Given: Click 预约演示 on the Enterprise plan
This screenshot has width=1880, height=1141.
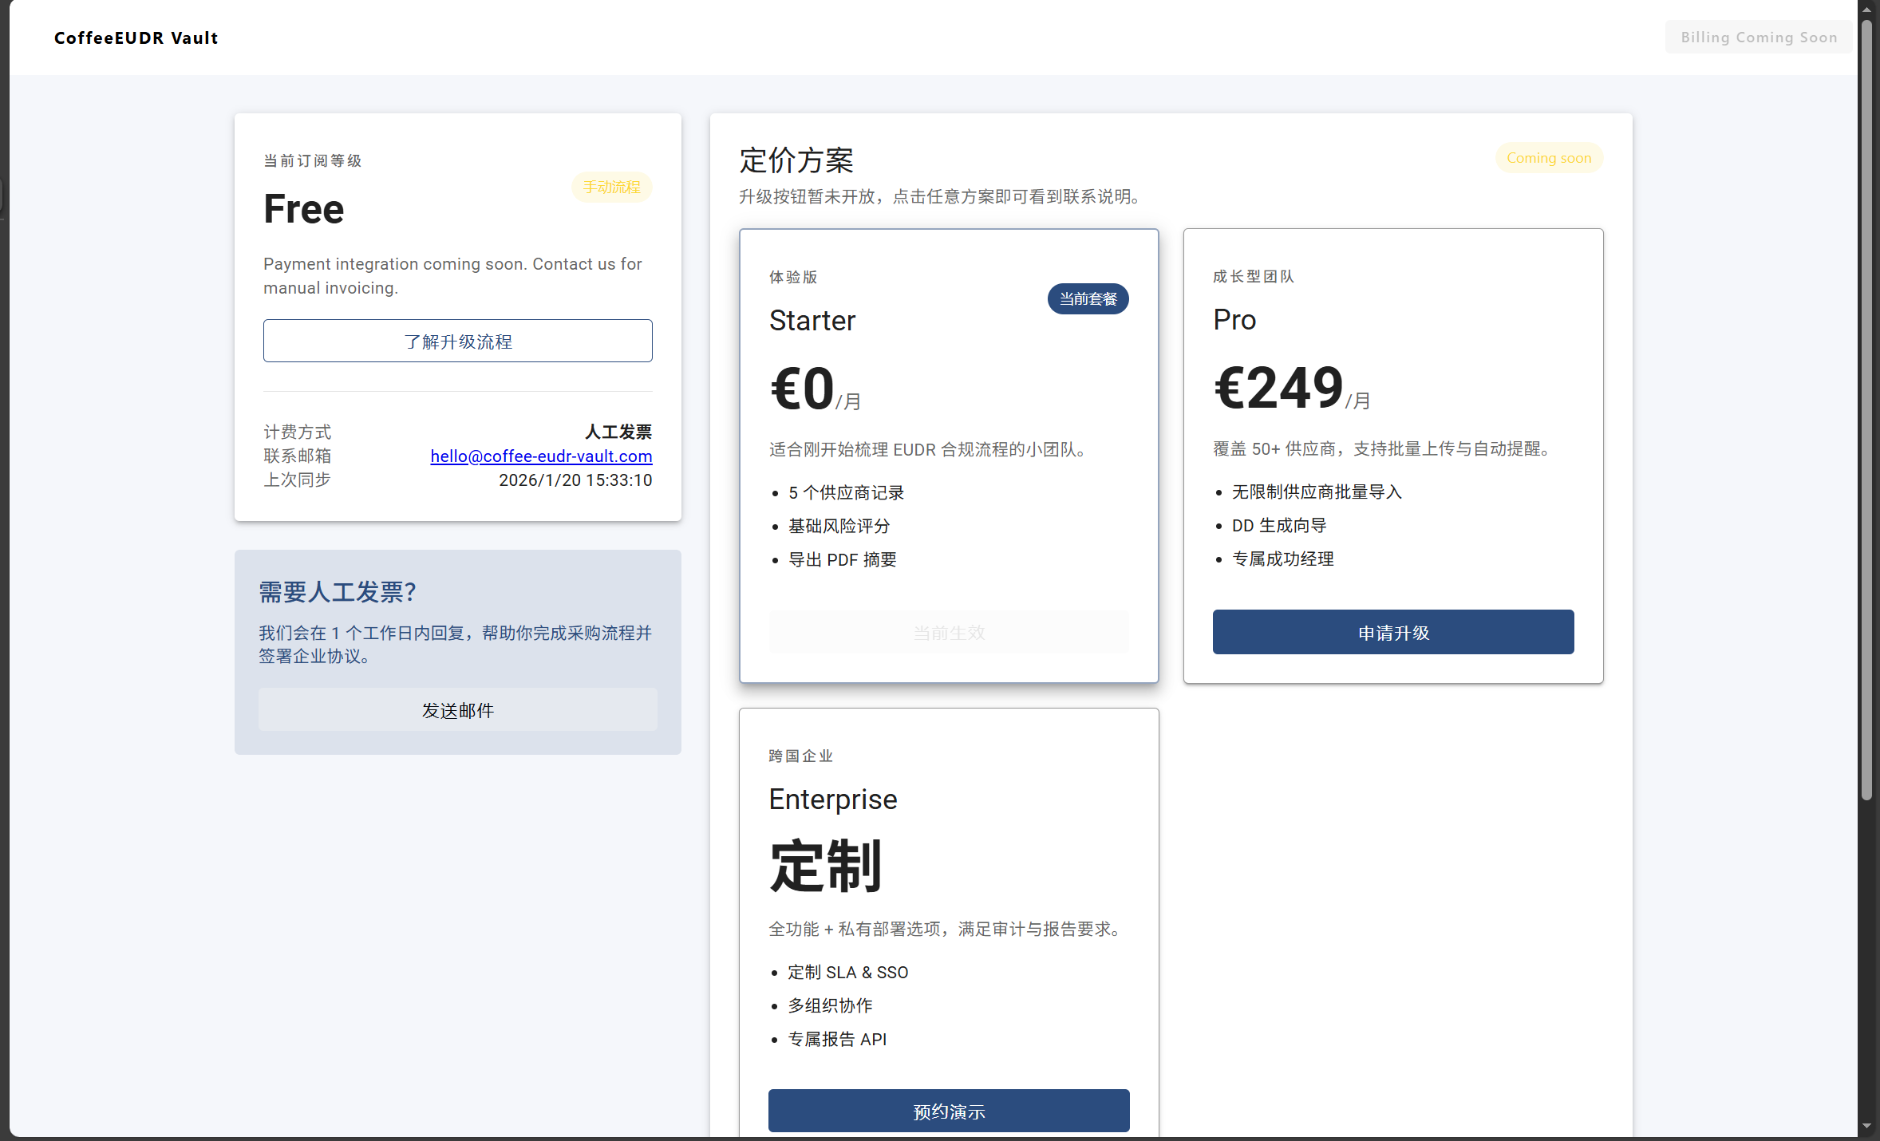Looking at the screenshot, I should [x=948, y=1111].
